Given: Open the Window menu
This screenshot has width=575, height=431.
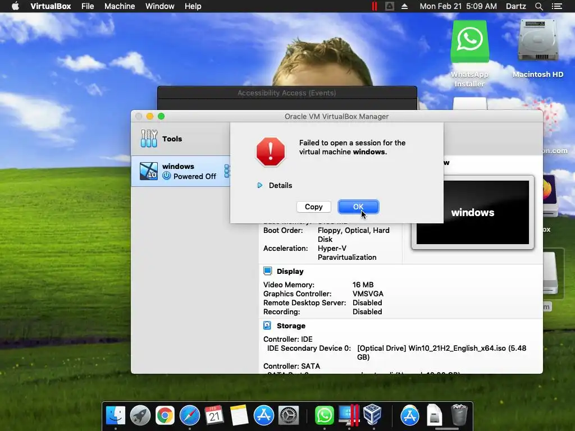Looking at the screenshot, I should tap(160, 6).
